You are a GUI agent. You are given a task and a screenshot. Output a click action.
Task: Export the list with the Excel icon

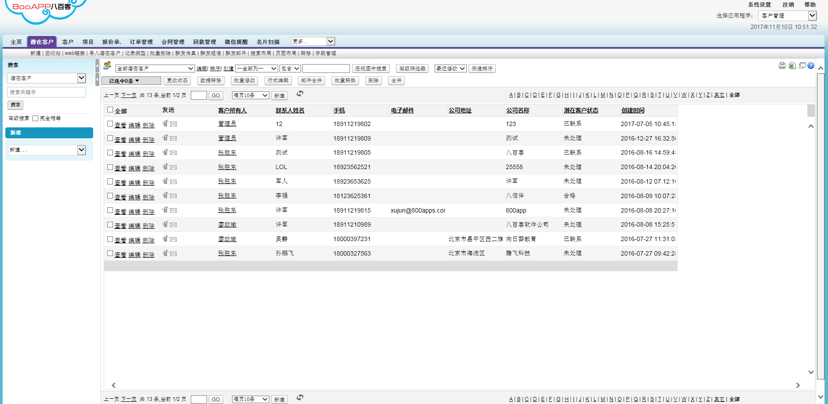pyautogui.click(x=792, y=65)
